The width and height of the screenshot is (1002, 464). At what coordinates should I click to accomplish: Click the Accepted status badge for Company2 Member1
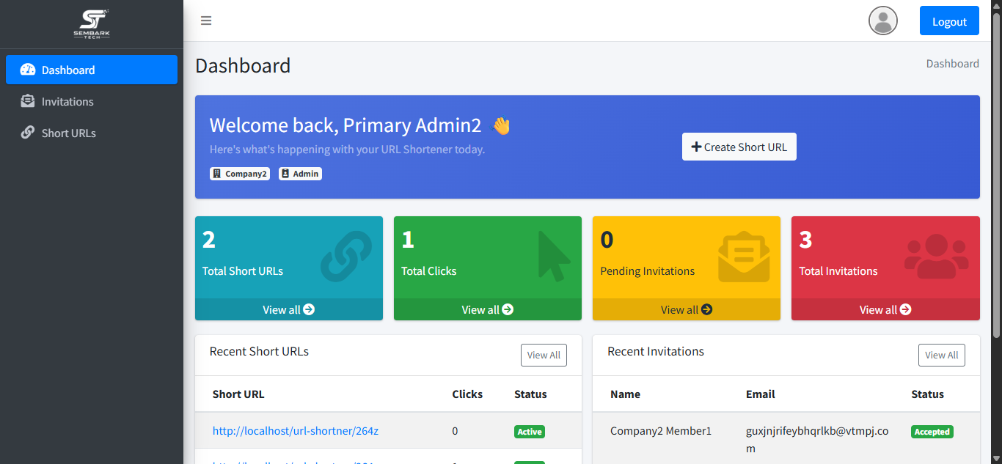point(932,432)
